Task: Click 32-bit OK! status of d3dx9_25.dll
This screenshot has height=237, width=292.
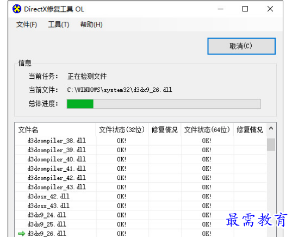Action: click(x=122, y=224)
